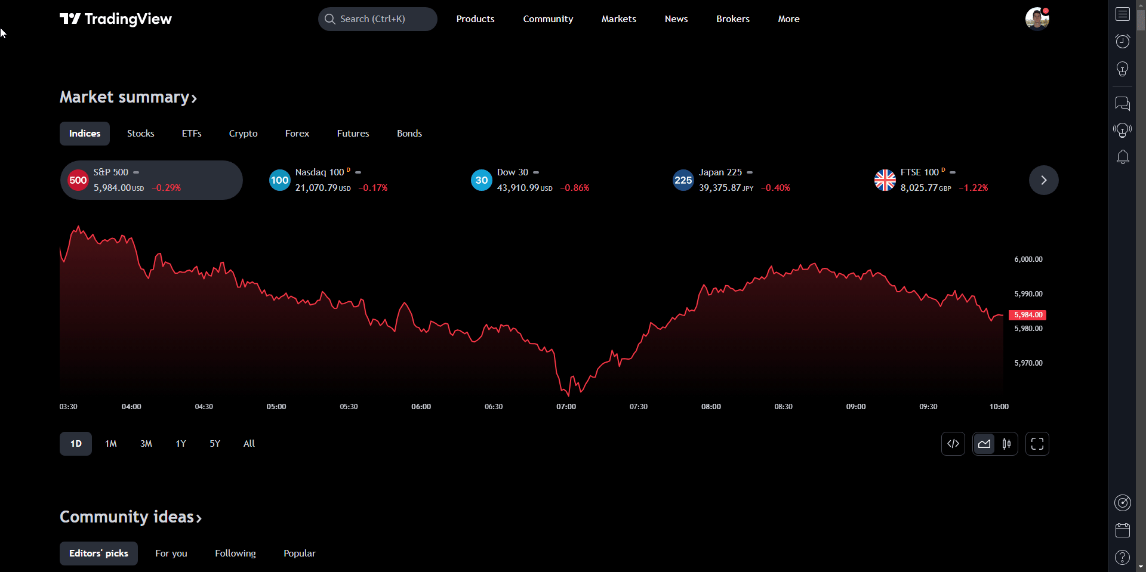Screen dimensions: 1146x572
Task: Open the user profile avatar menu
Action: [1037, 19]
